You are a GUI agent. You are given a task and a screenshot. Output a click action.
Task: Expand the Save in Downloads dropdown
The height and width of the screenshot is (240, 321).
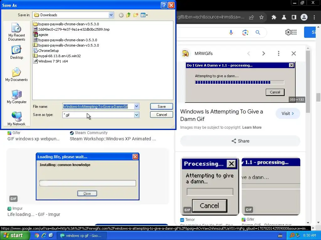[x=111, y=15]
